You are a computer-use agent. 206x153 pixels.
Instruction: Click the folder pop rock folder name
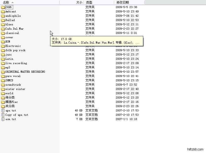coord(15,50)
